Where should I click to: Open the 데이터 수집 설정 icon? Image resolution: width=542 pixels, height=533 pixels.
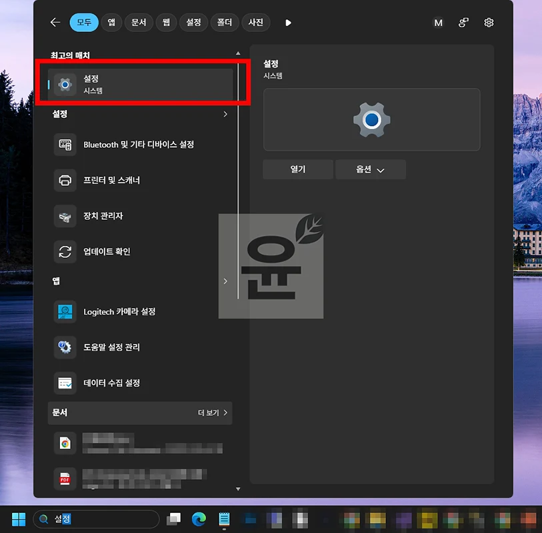point(65,382)
